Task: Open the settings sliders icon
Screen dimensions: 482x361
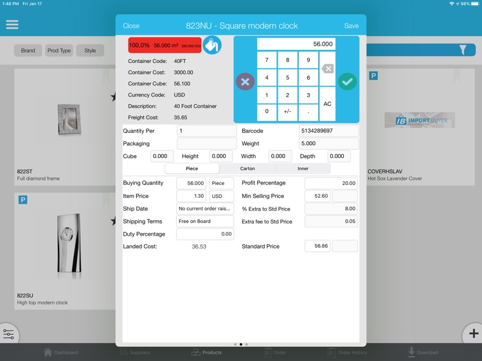Action: coord(8,334)
